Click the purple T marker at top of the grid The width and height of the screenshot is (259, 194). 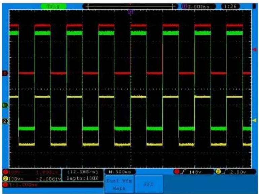pos(131,12)
